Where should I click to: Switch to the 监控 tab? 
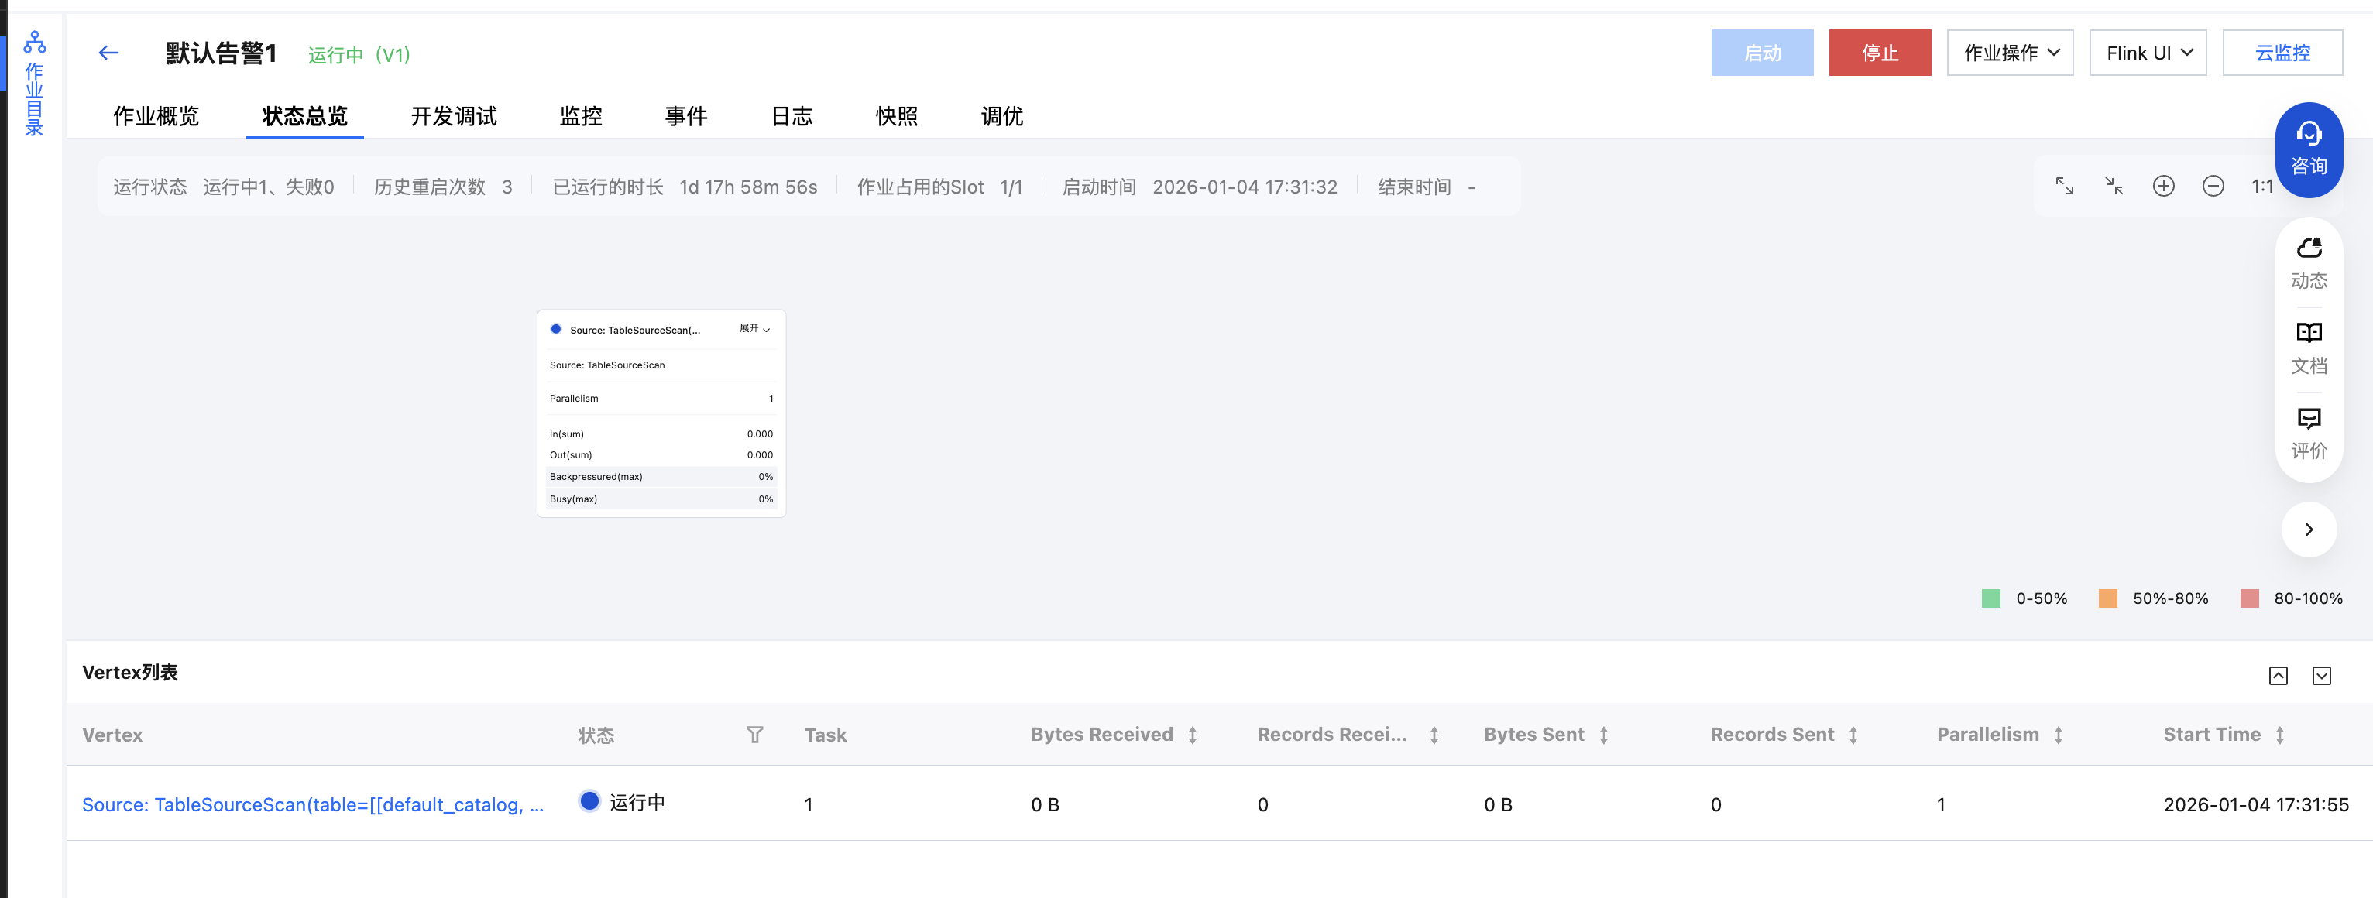[x=580, y=116]
